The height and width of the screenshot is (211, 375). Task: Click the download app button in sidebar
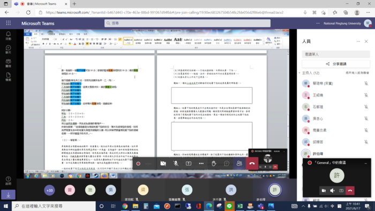point(8,195)
